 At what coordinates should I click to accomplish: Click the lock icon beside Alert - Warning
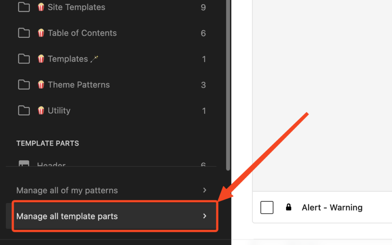coord(289,207)
